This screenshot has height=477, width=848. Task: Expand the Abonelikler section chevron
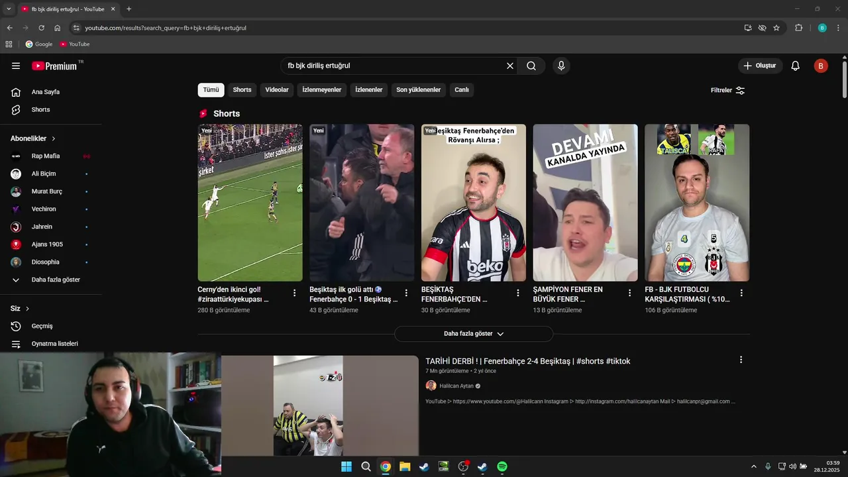coord(54,138)
